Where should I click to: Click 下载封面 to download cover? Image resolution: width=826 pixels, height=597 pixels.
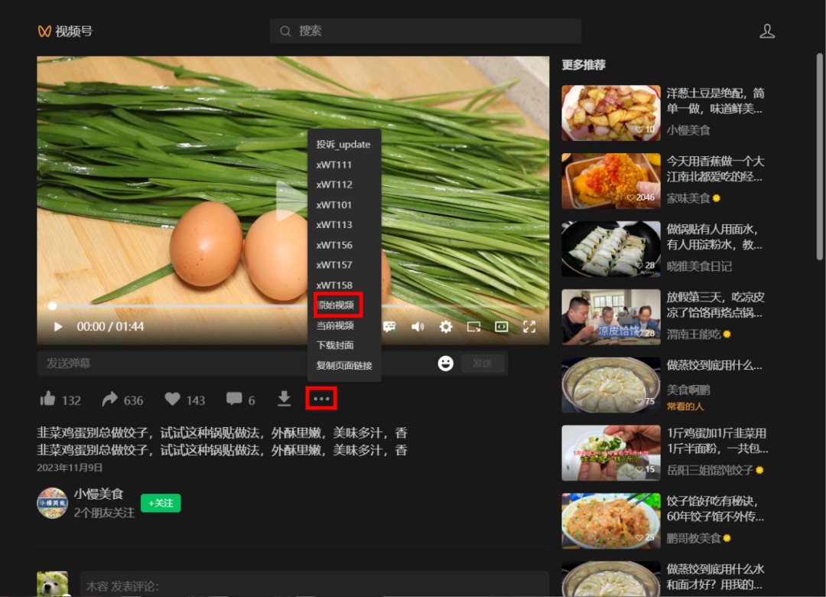pyautogui.click(x=335, y=345)
